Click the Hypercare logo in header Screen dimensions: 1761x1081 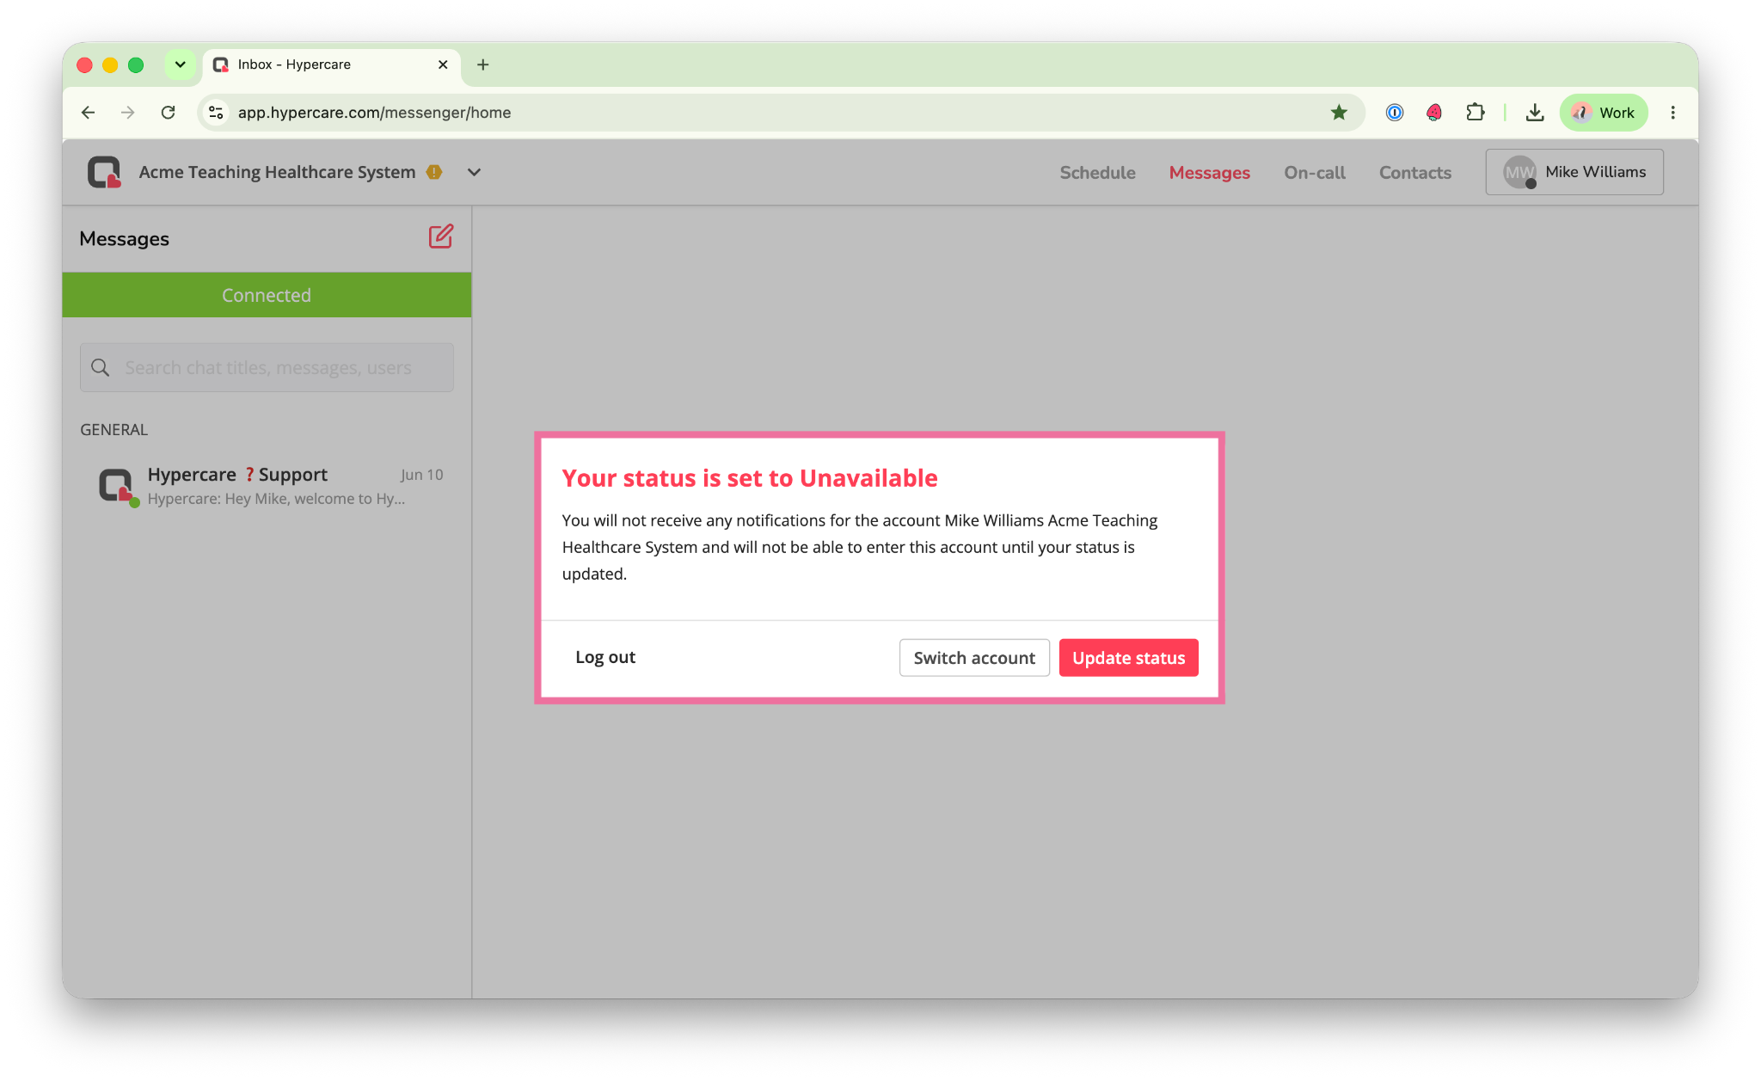[104, 172]
